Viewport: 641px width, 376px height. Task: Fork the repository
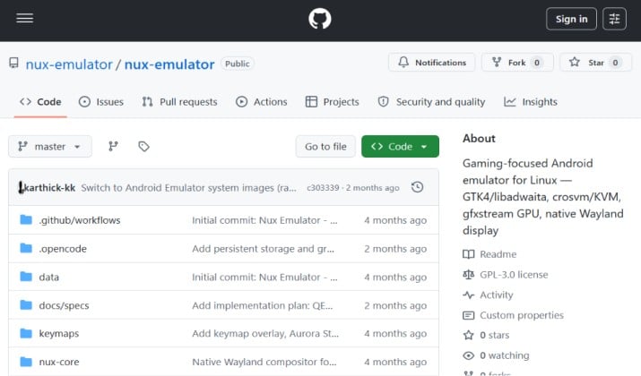tap(517, 63)
